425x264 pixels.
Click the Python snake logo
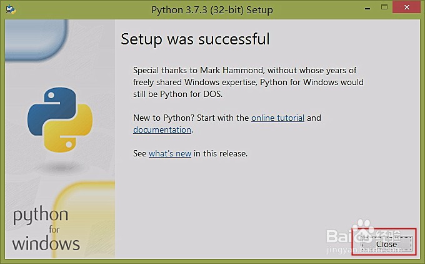tap(60, 119)
